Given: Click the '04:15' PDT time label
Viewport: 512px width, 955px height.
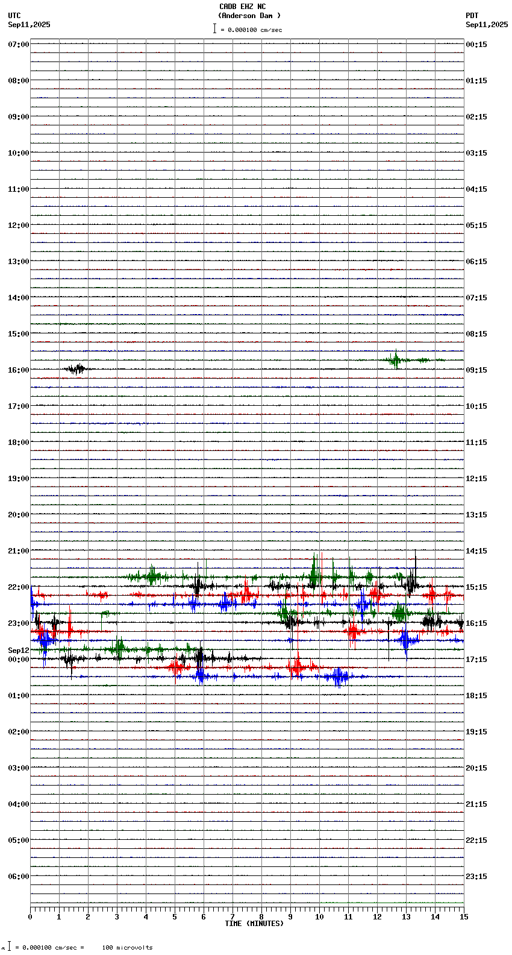Looking at the screenshot, I should point(476,189).
